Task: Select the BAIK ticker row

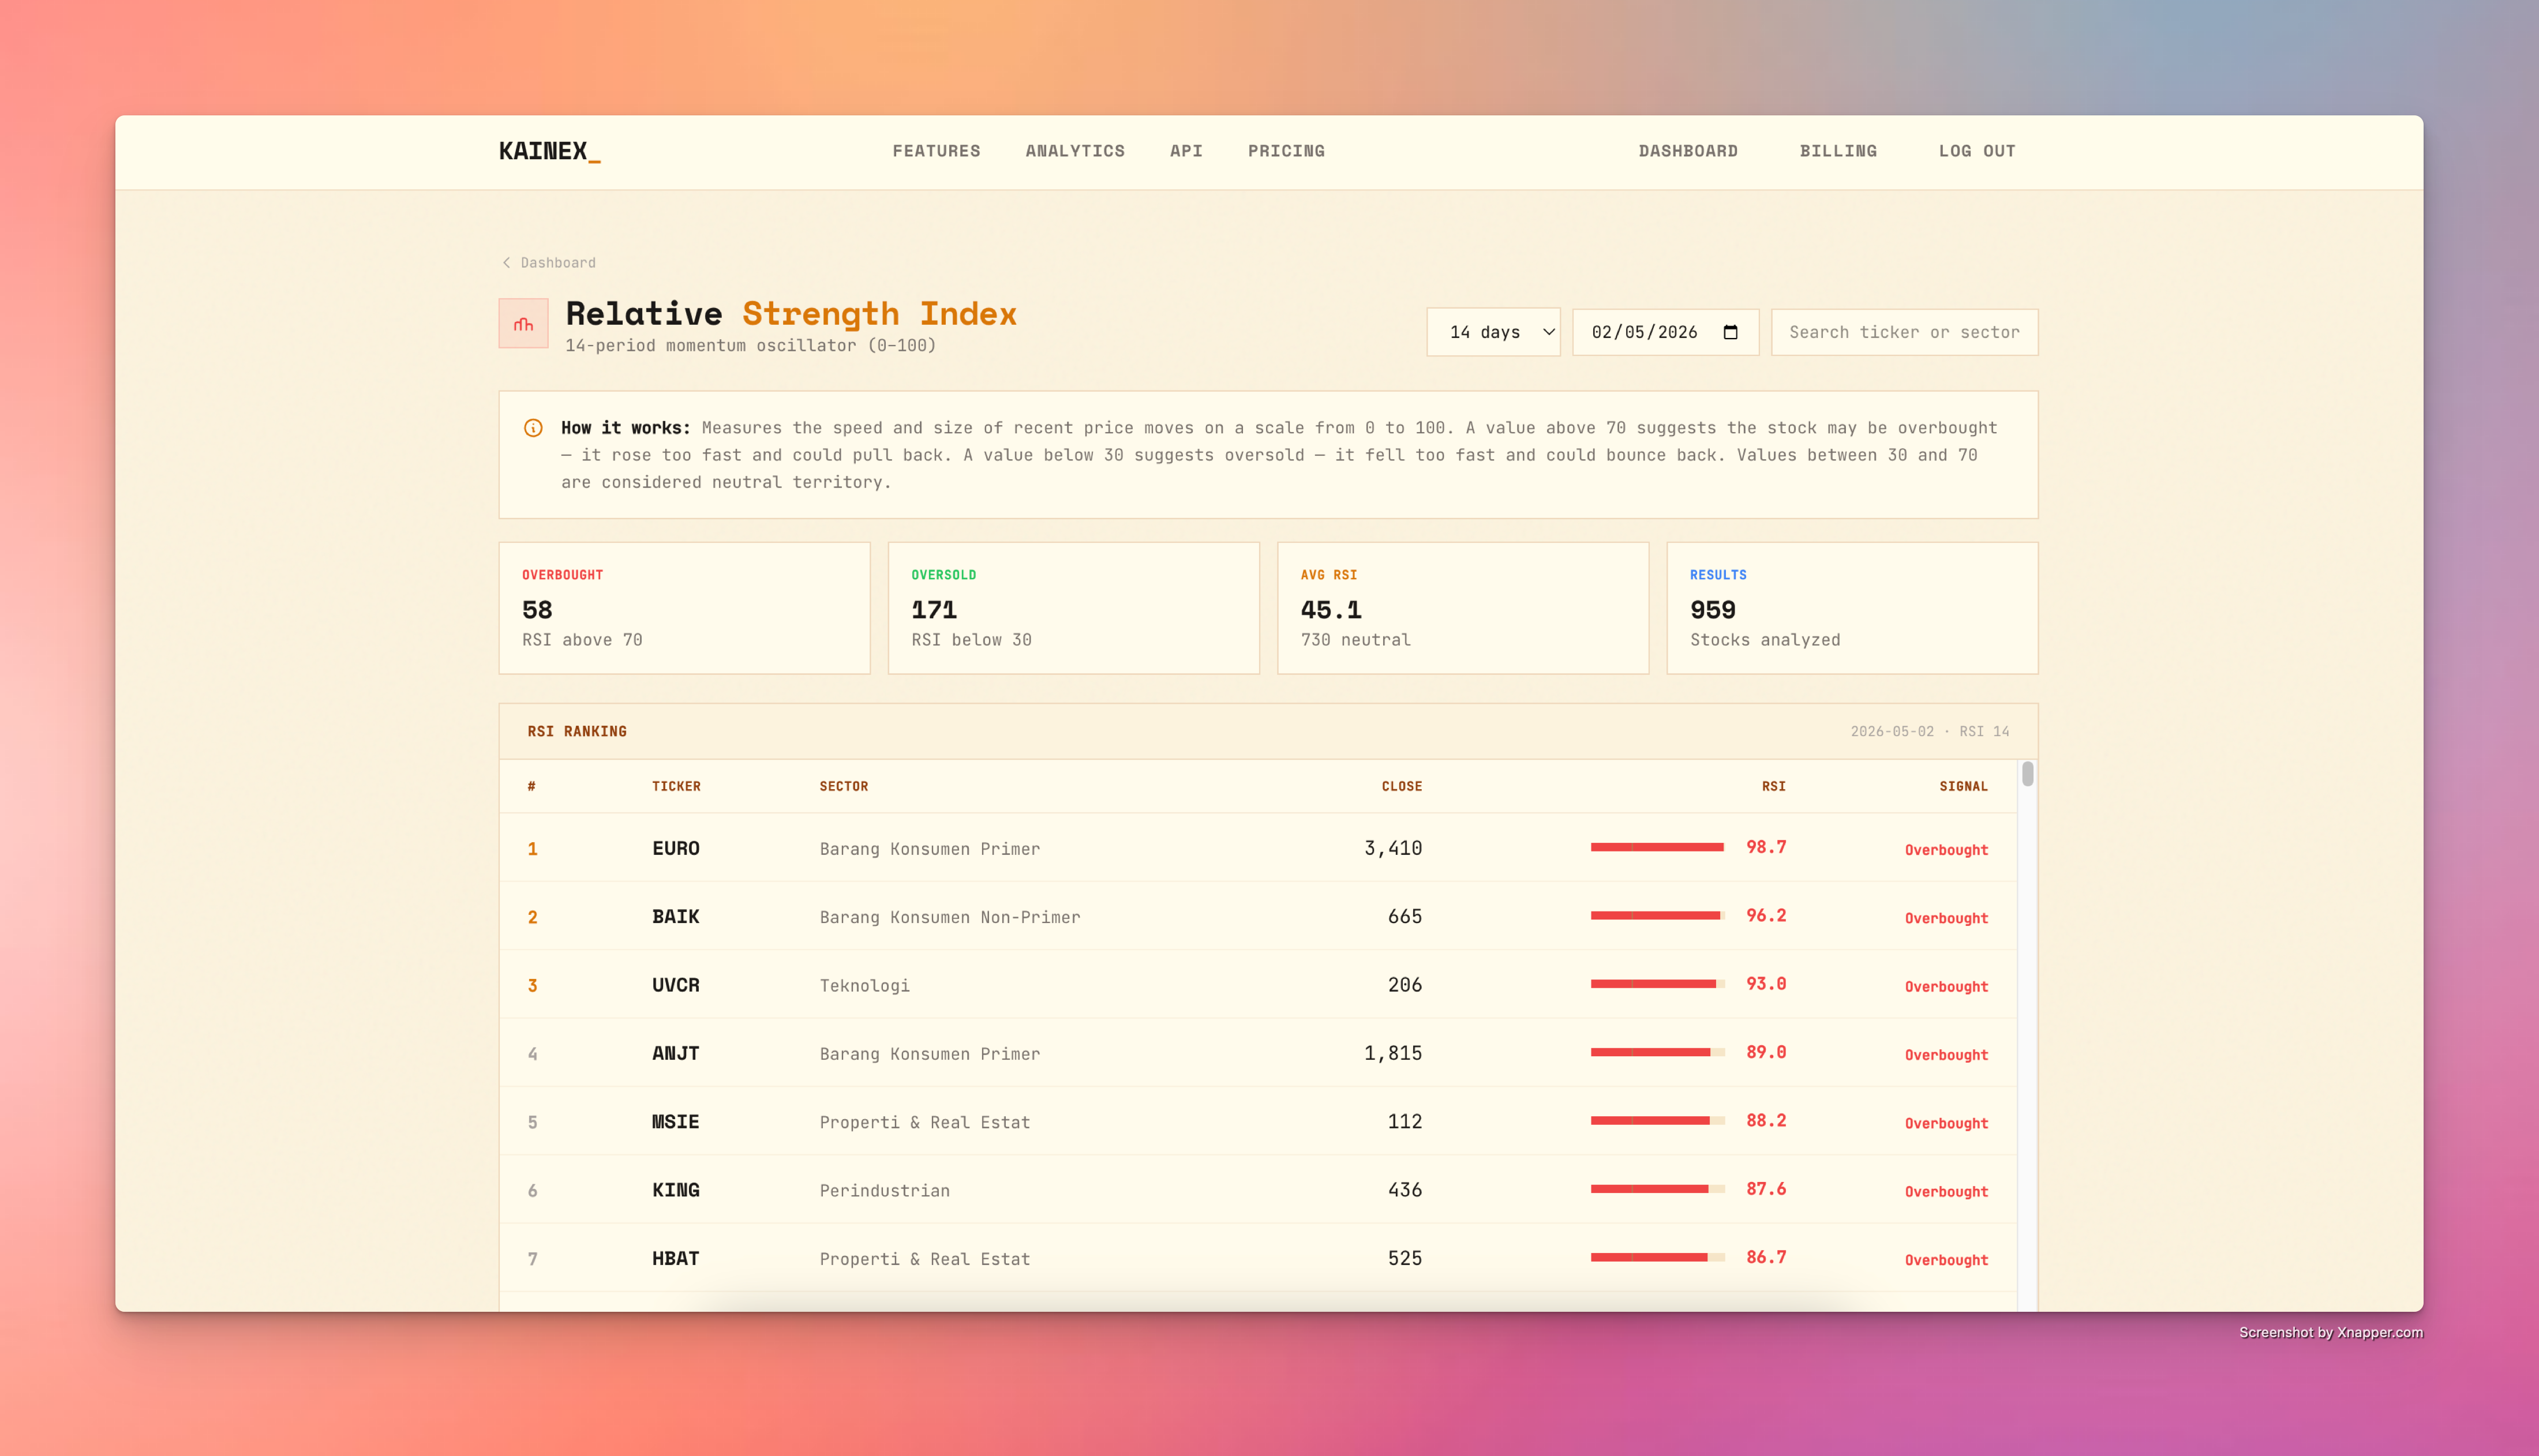Action: tap(1258, 916)
